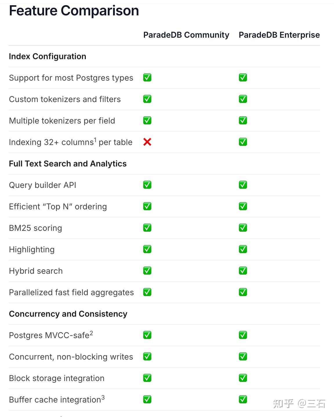Click Community checkmark for Parallelized fast field aggregates
This screenshot has height=417, width=334.
[x=147, y=292]
